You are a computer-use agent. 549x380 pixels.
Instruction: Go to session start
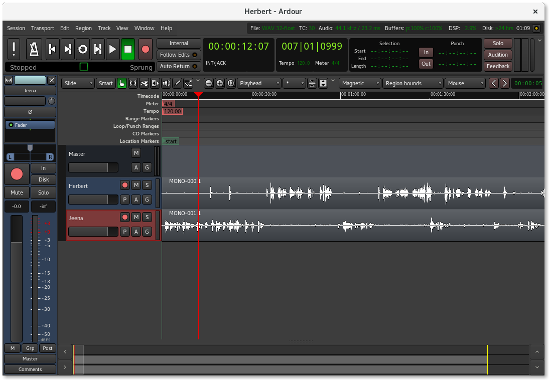pos(52,49)
